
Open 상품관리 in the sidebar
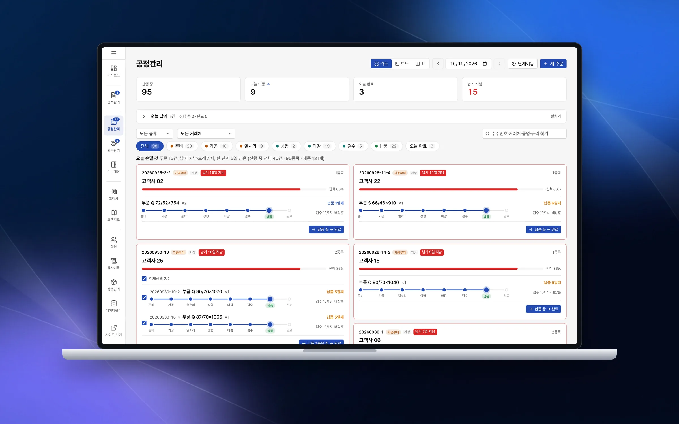[x=113, y=285]
